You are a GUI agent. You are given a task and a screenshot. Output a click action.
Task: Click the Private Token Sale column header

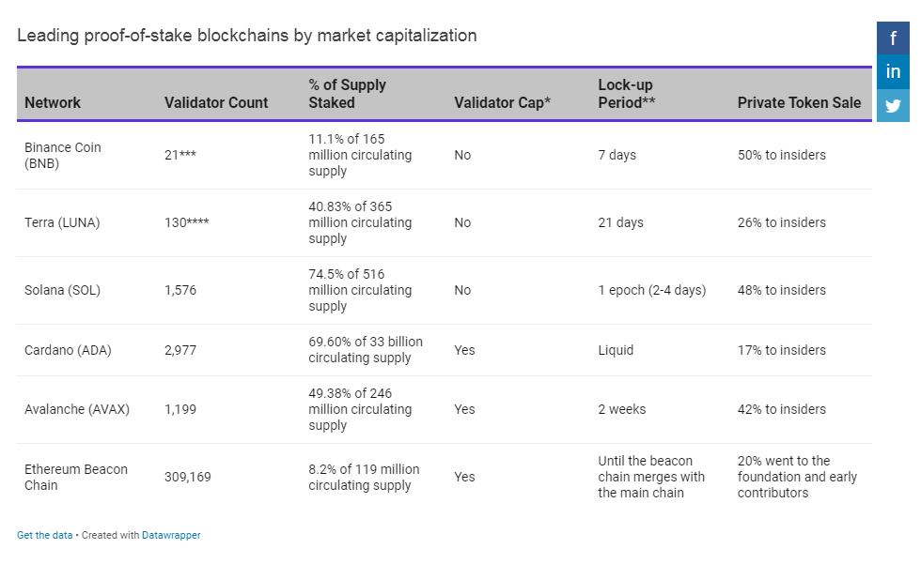point(799,102)
